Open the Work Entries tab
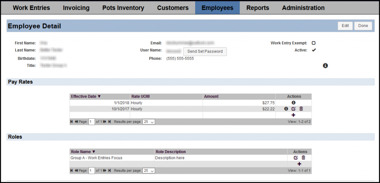 point(31,8)
